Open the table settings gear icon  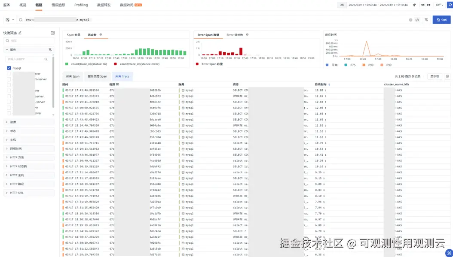[x=447, y=76]
